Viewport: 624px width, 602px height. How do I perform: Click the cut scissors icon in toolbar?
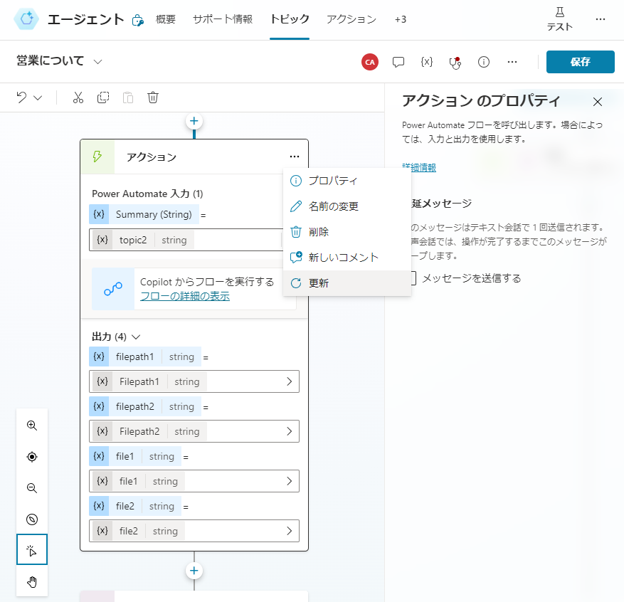click(x=78, y=97)
